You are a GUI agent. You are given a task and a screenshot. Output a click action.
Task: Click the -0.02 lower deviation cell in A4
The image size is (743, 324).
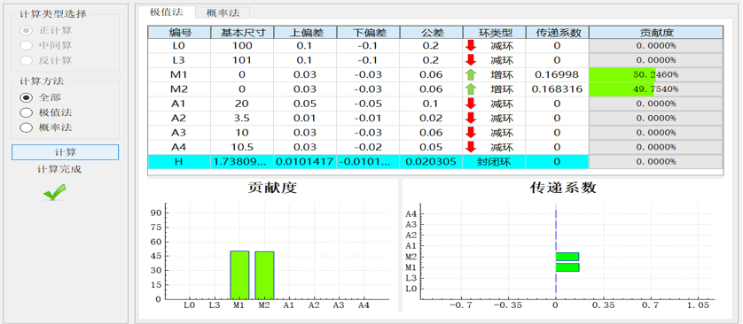click(x=369, y=147)
